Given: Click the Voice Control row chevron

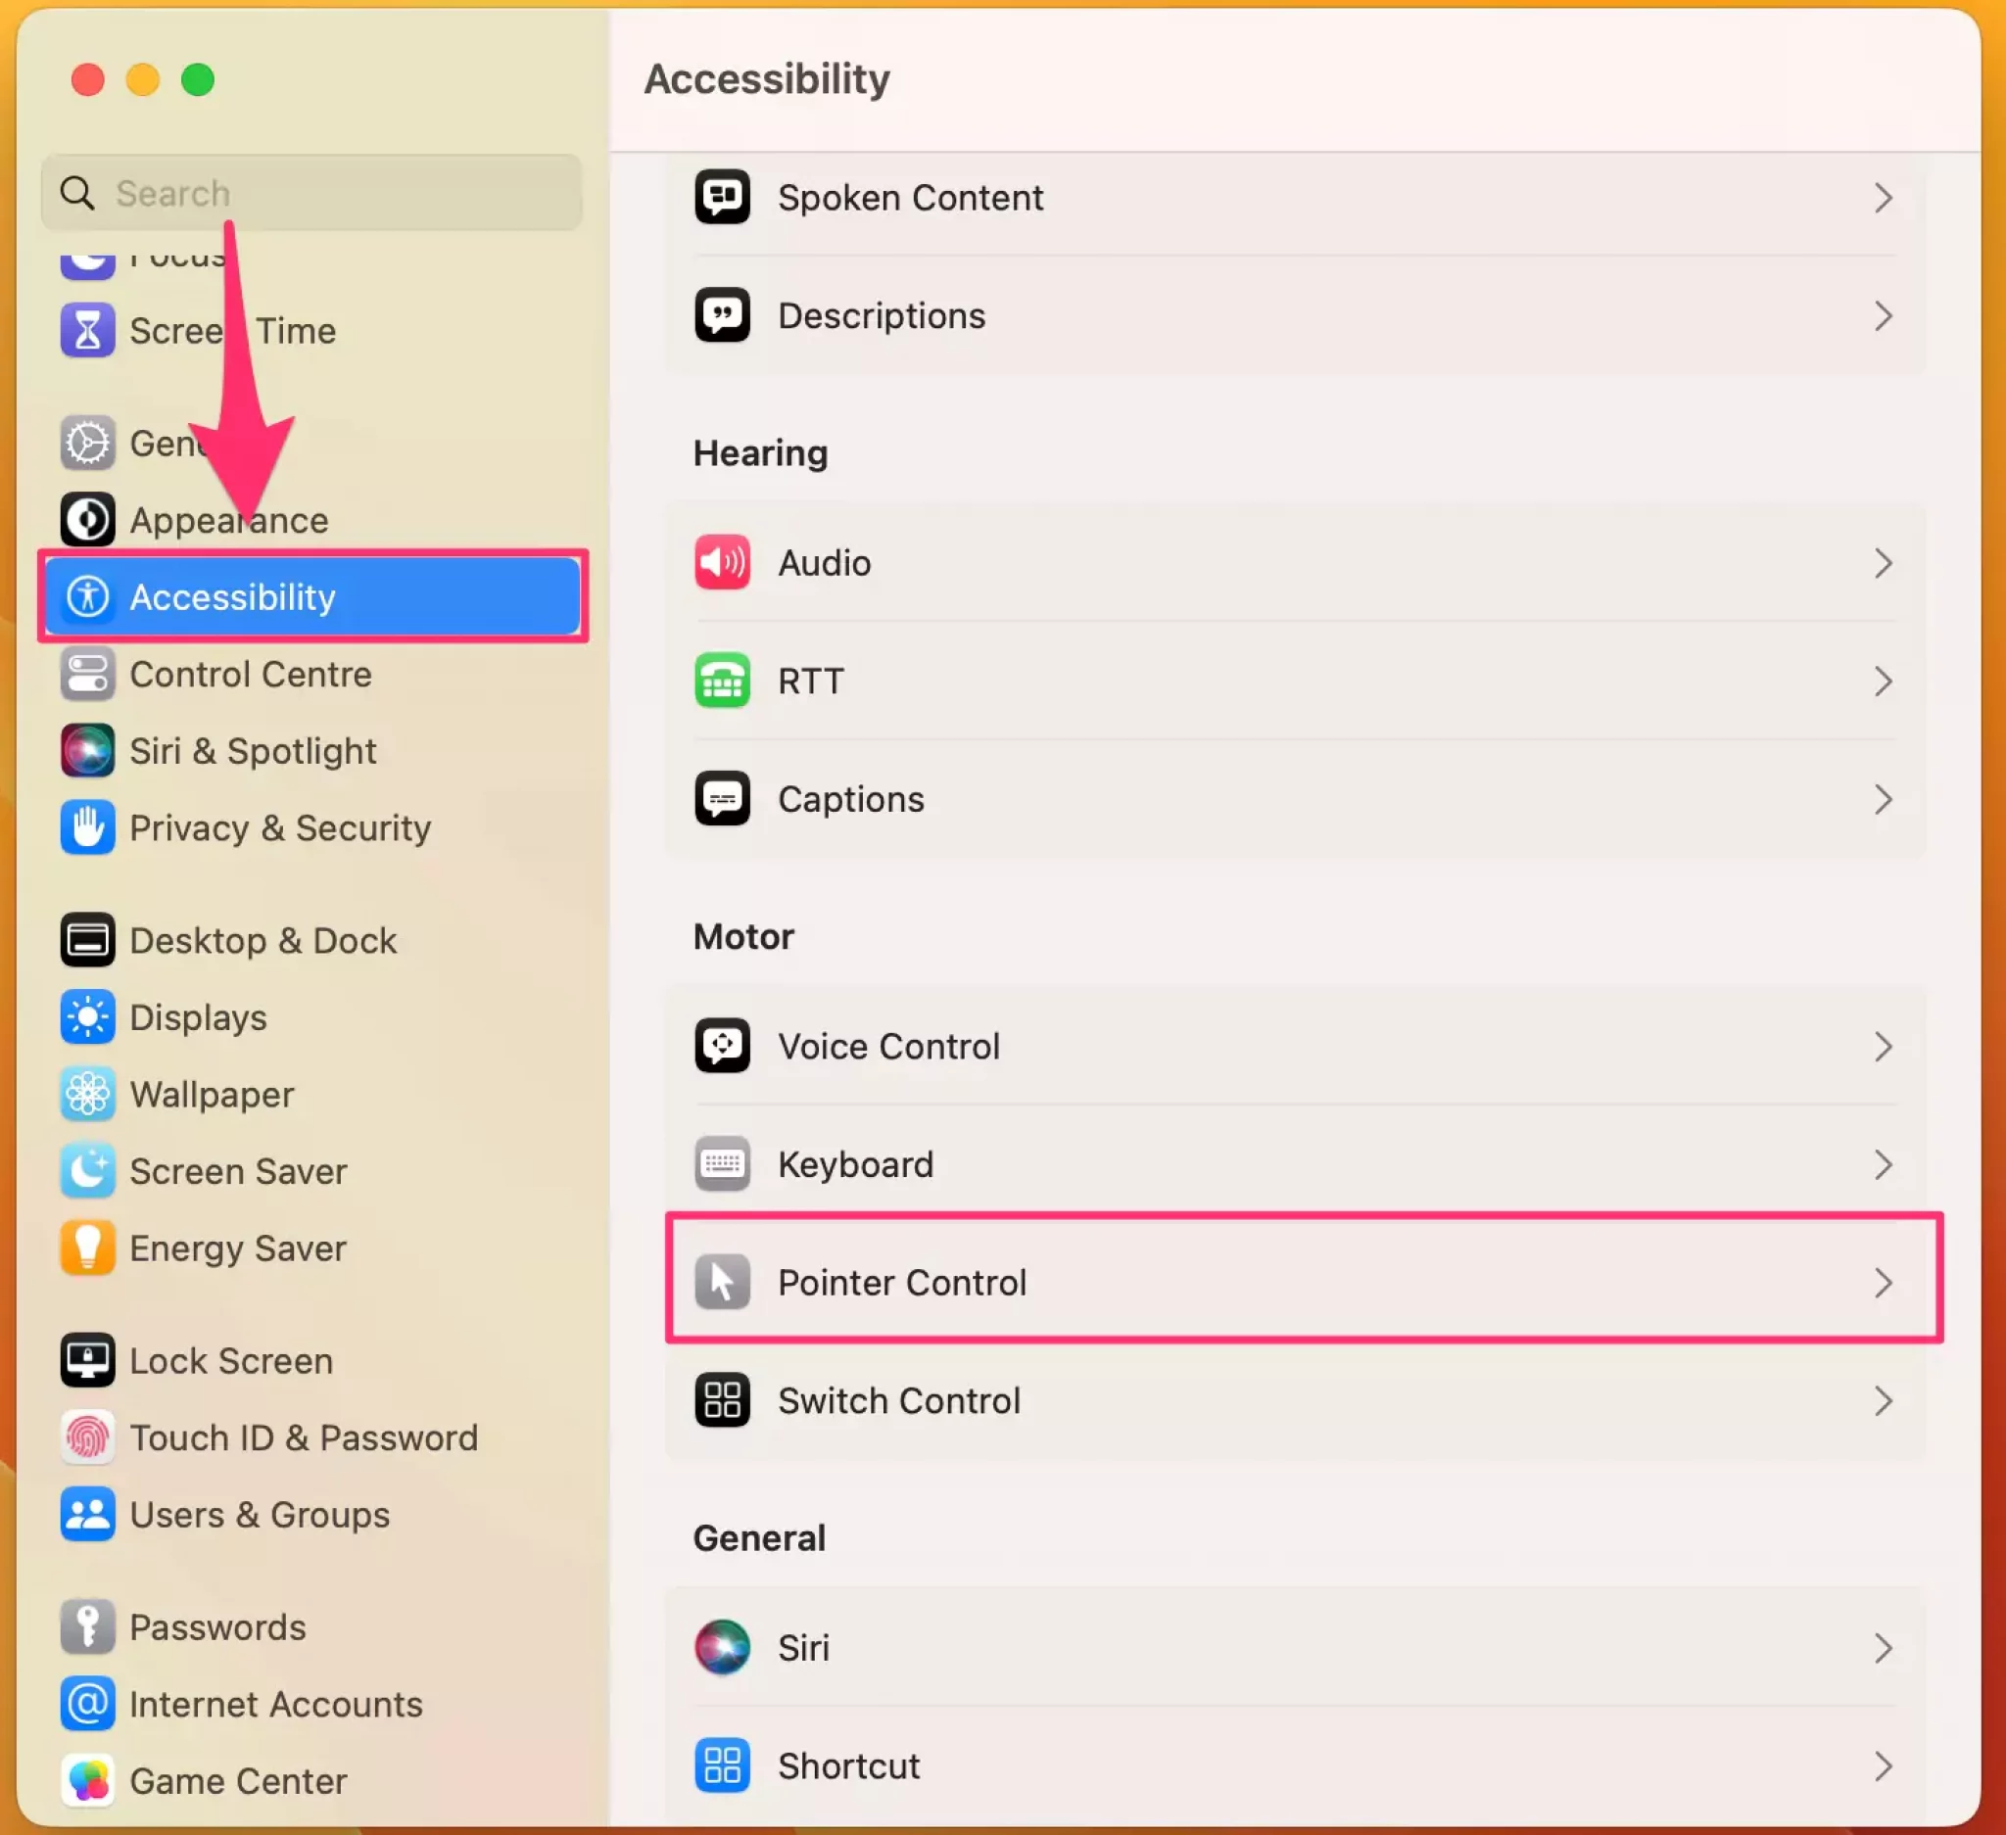Looking at the screenshot, I should 1883,1046.
